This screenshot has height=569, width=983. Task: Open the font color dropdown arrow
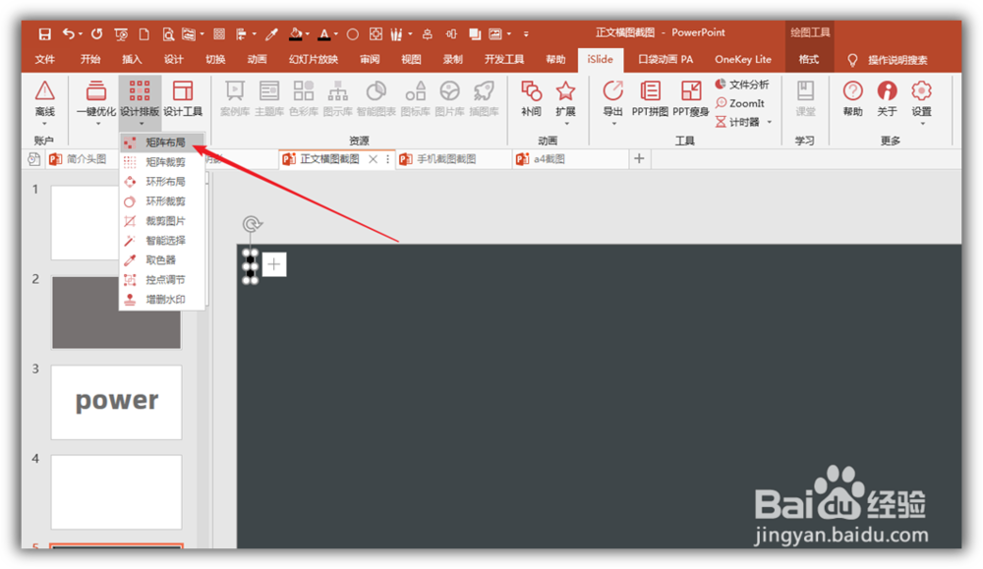[336, 33]
